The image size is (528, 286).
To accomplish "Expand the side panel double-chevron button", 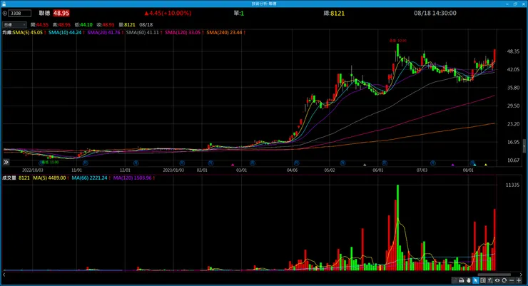I will [x=6, y=162].
